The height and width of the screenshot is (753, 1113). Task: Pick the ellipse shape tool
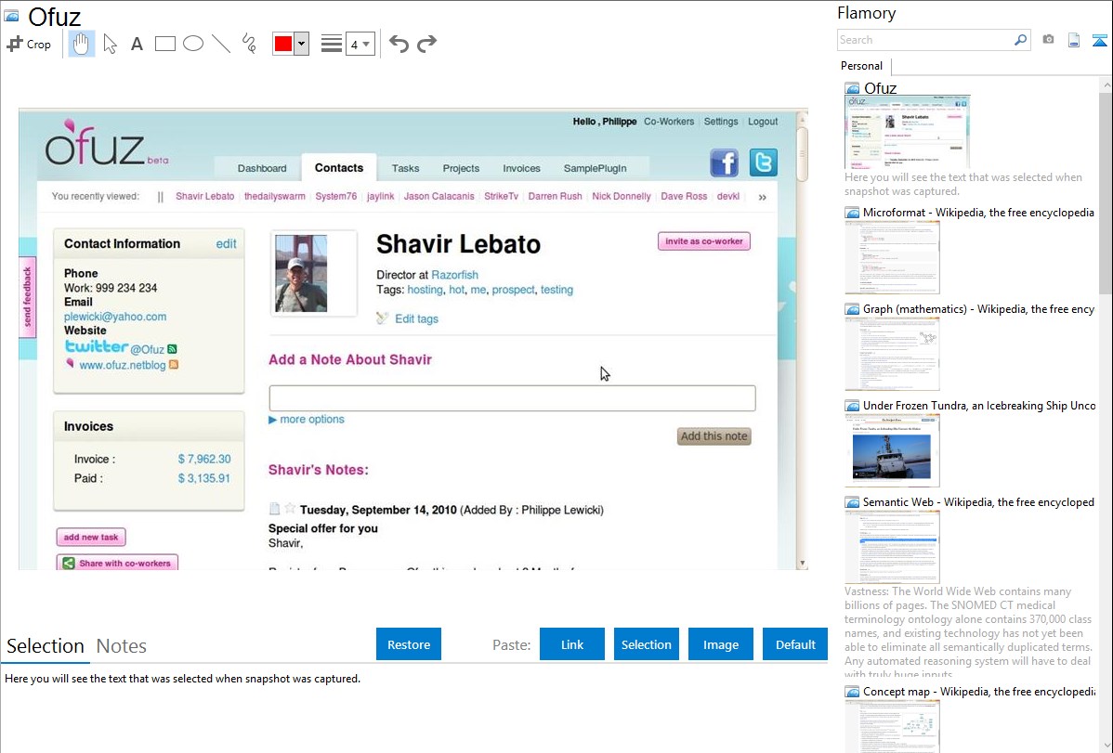193,44
